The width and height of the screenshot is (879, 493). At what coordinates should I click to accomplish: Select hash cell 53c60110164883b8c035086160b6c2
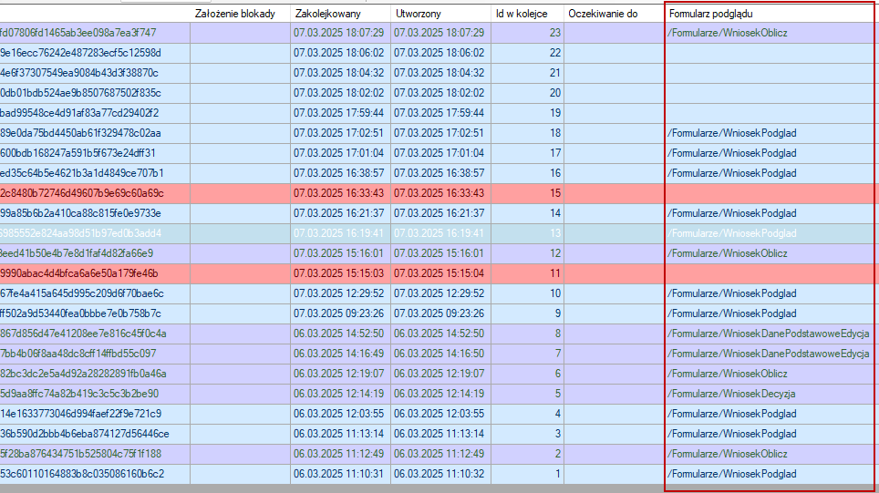coord(95,474)
